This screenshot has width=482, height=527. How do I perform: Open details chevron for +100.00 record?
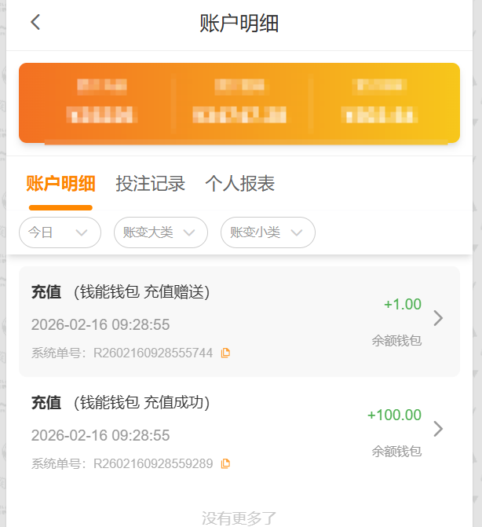438,429
